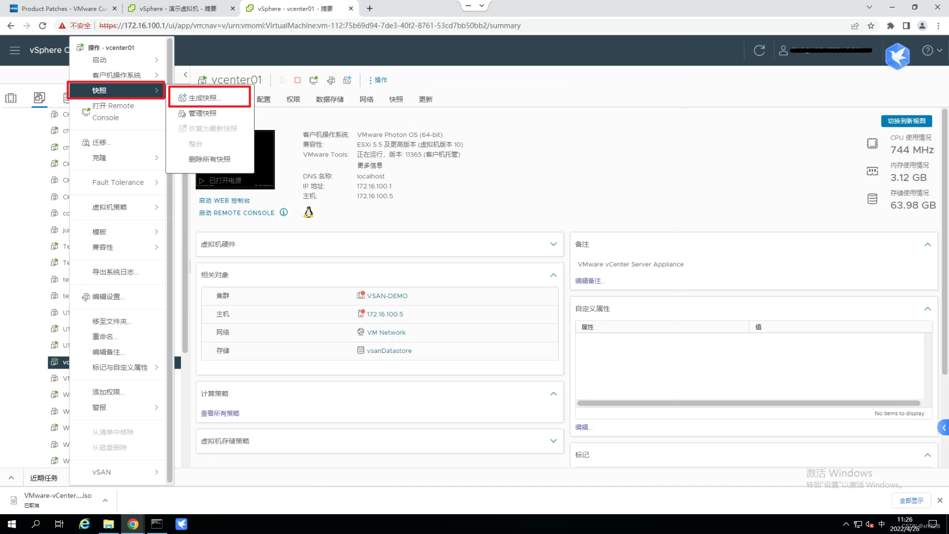Collapse the 相关对象 panel

pyautogui.click(x=553, y=275)
